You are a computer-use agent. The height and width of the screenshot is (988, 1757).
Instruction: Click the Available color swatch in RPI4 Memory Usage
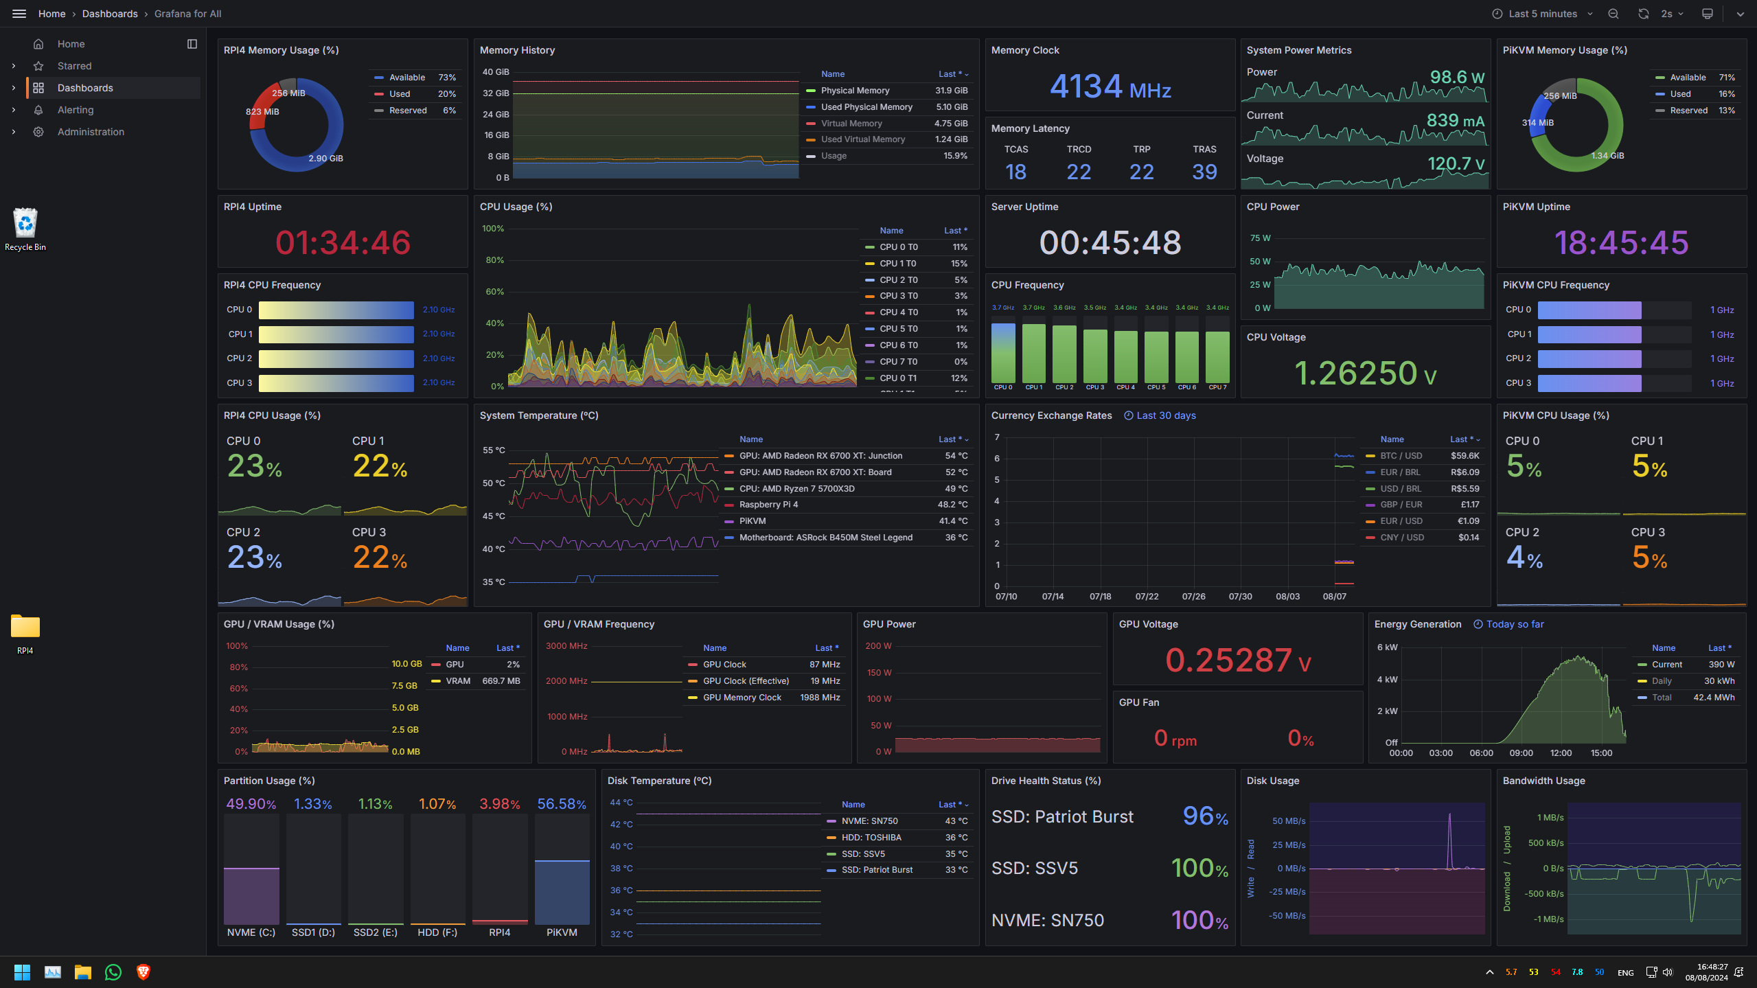click(x=379, y=78)
